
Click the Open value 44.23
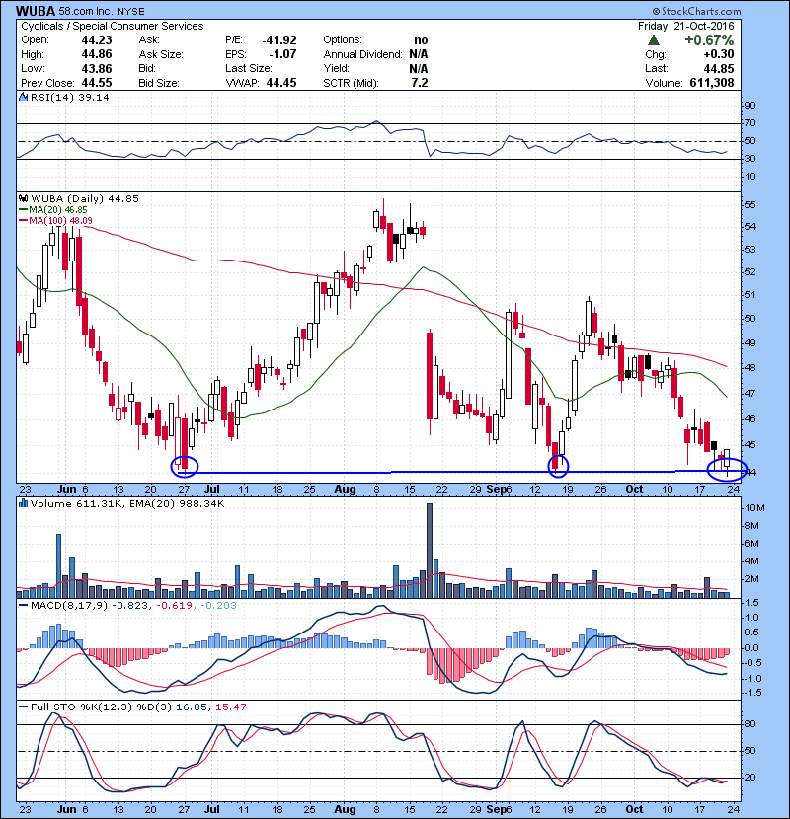[x=97, y=40]
